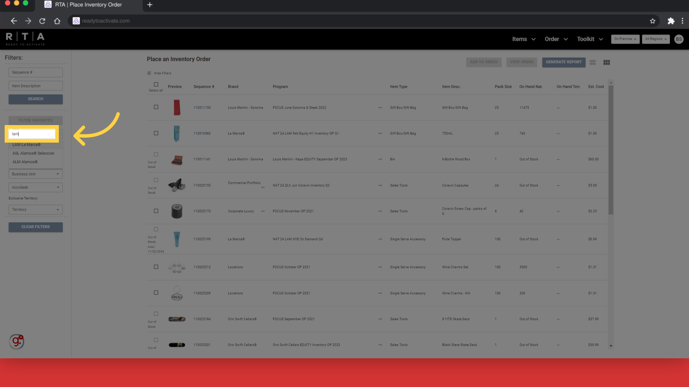Check the row for sequence 110016560

(x=156, y=133)
